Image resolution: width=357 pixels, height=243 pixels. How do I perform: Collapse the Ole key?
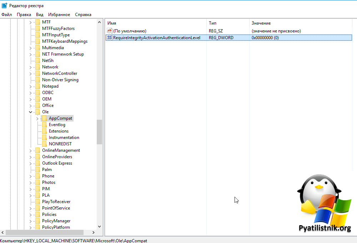pos(31,112)
